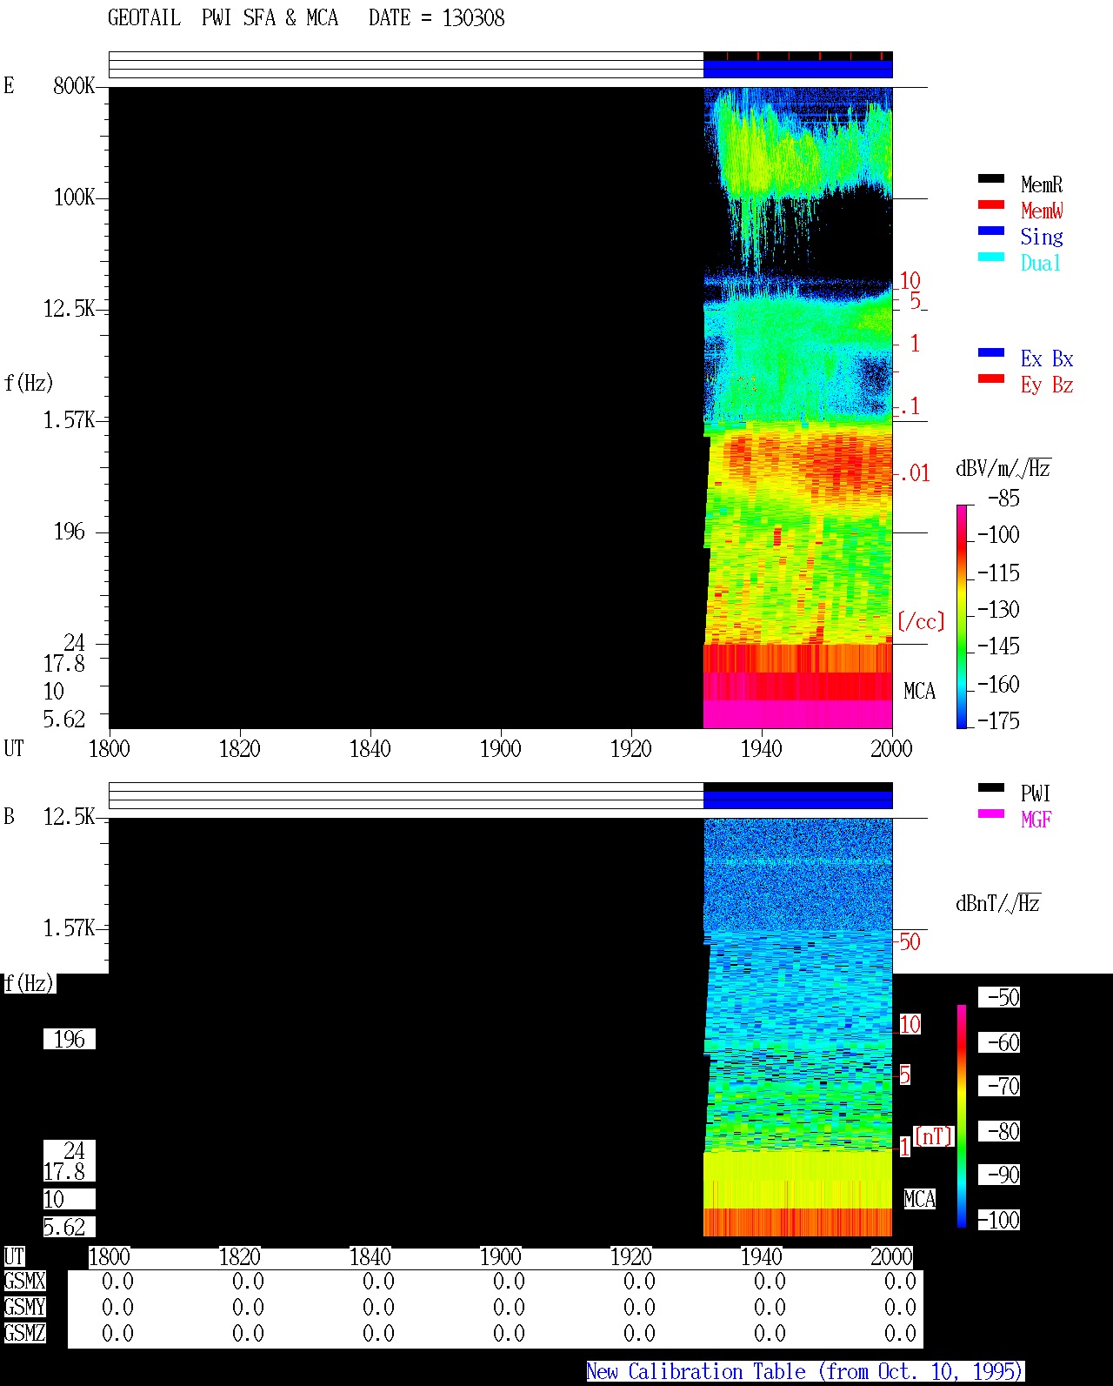Click the dBnT magnetic field color scale bar

[x=962, y=1116]
